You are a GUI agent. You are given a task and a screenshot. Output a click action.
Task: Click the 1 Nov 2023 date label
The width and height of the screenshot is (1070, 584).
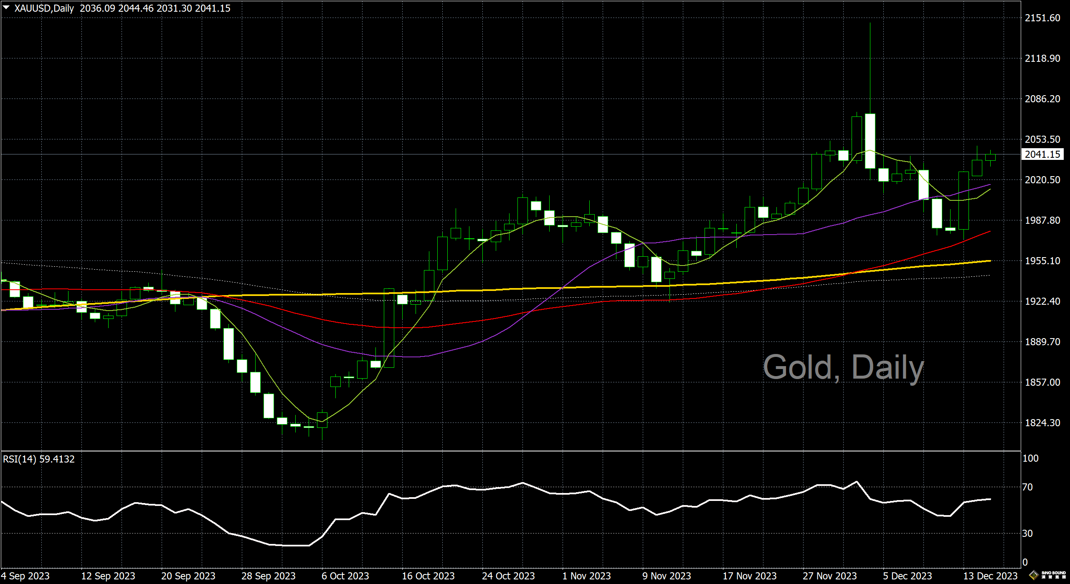(586, 576)
